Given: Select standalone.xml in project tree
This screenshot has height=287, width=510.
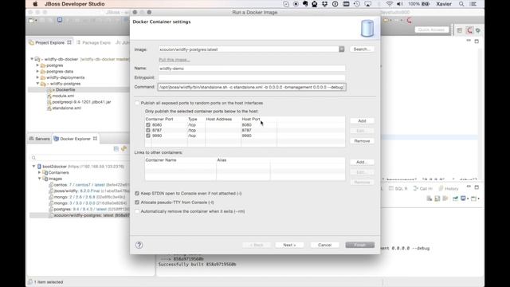Looking at the screenshot, I should [66, 108].
